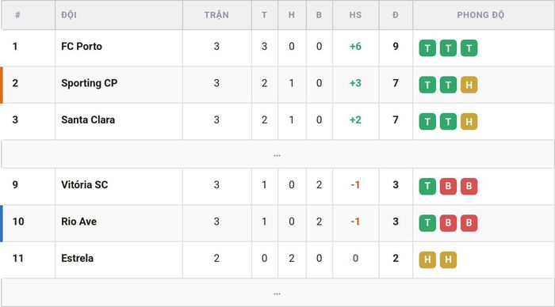
Task: Click Sporting CP's yellow H form badge
Action: tap(469, 85)
